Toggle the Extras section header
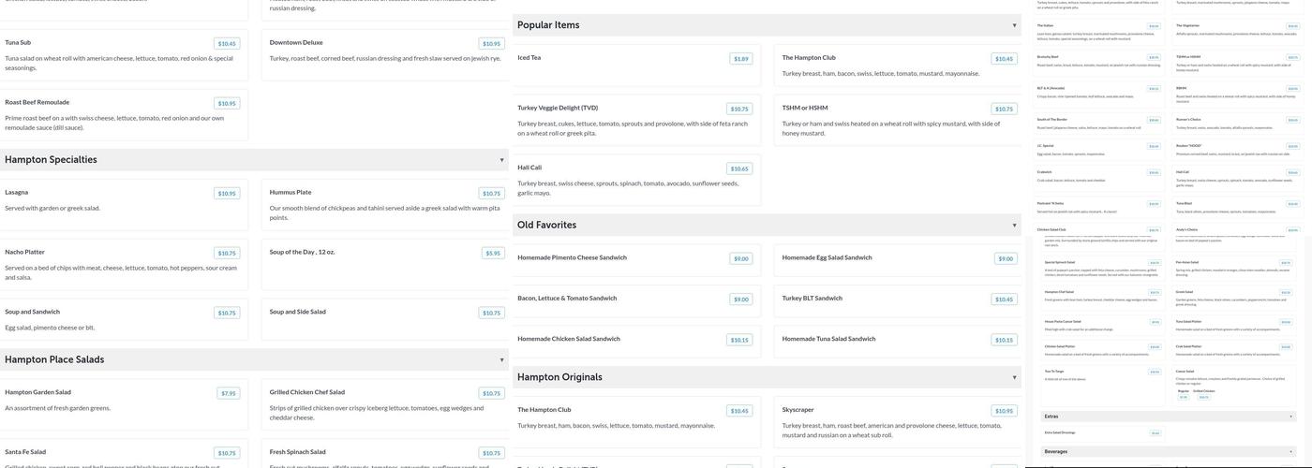 pos(1290,417)
